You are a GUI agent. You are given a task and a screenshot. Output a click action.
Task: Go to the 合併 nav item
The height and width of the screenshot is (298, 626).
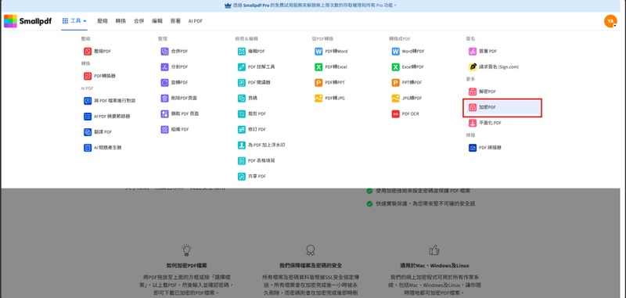tap(139, 21)
